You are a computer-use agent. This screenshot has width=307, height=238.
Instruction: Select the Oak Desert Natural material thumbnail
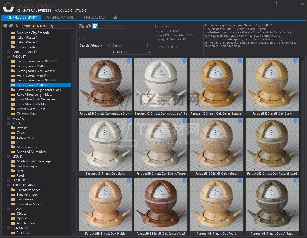pos(216,84)
